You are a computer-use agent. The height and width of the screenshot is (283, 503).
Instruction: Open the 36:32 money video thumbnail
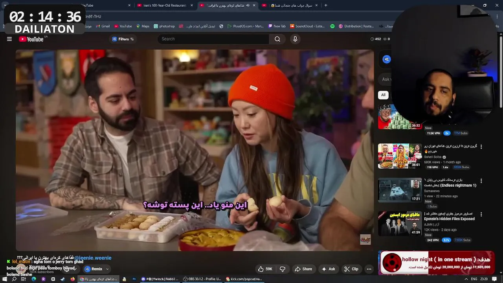click(400, 117)
